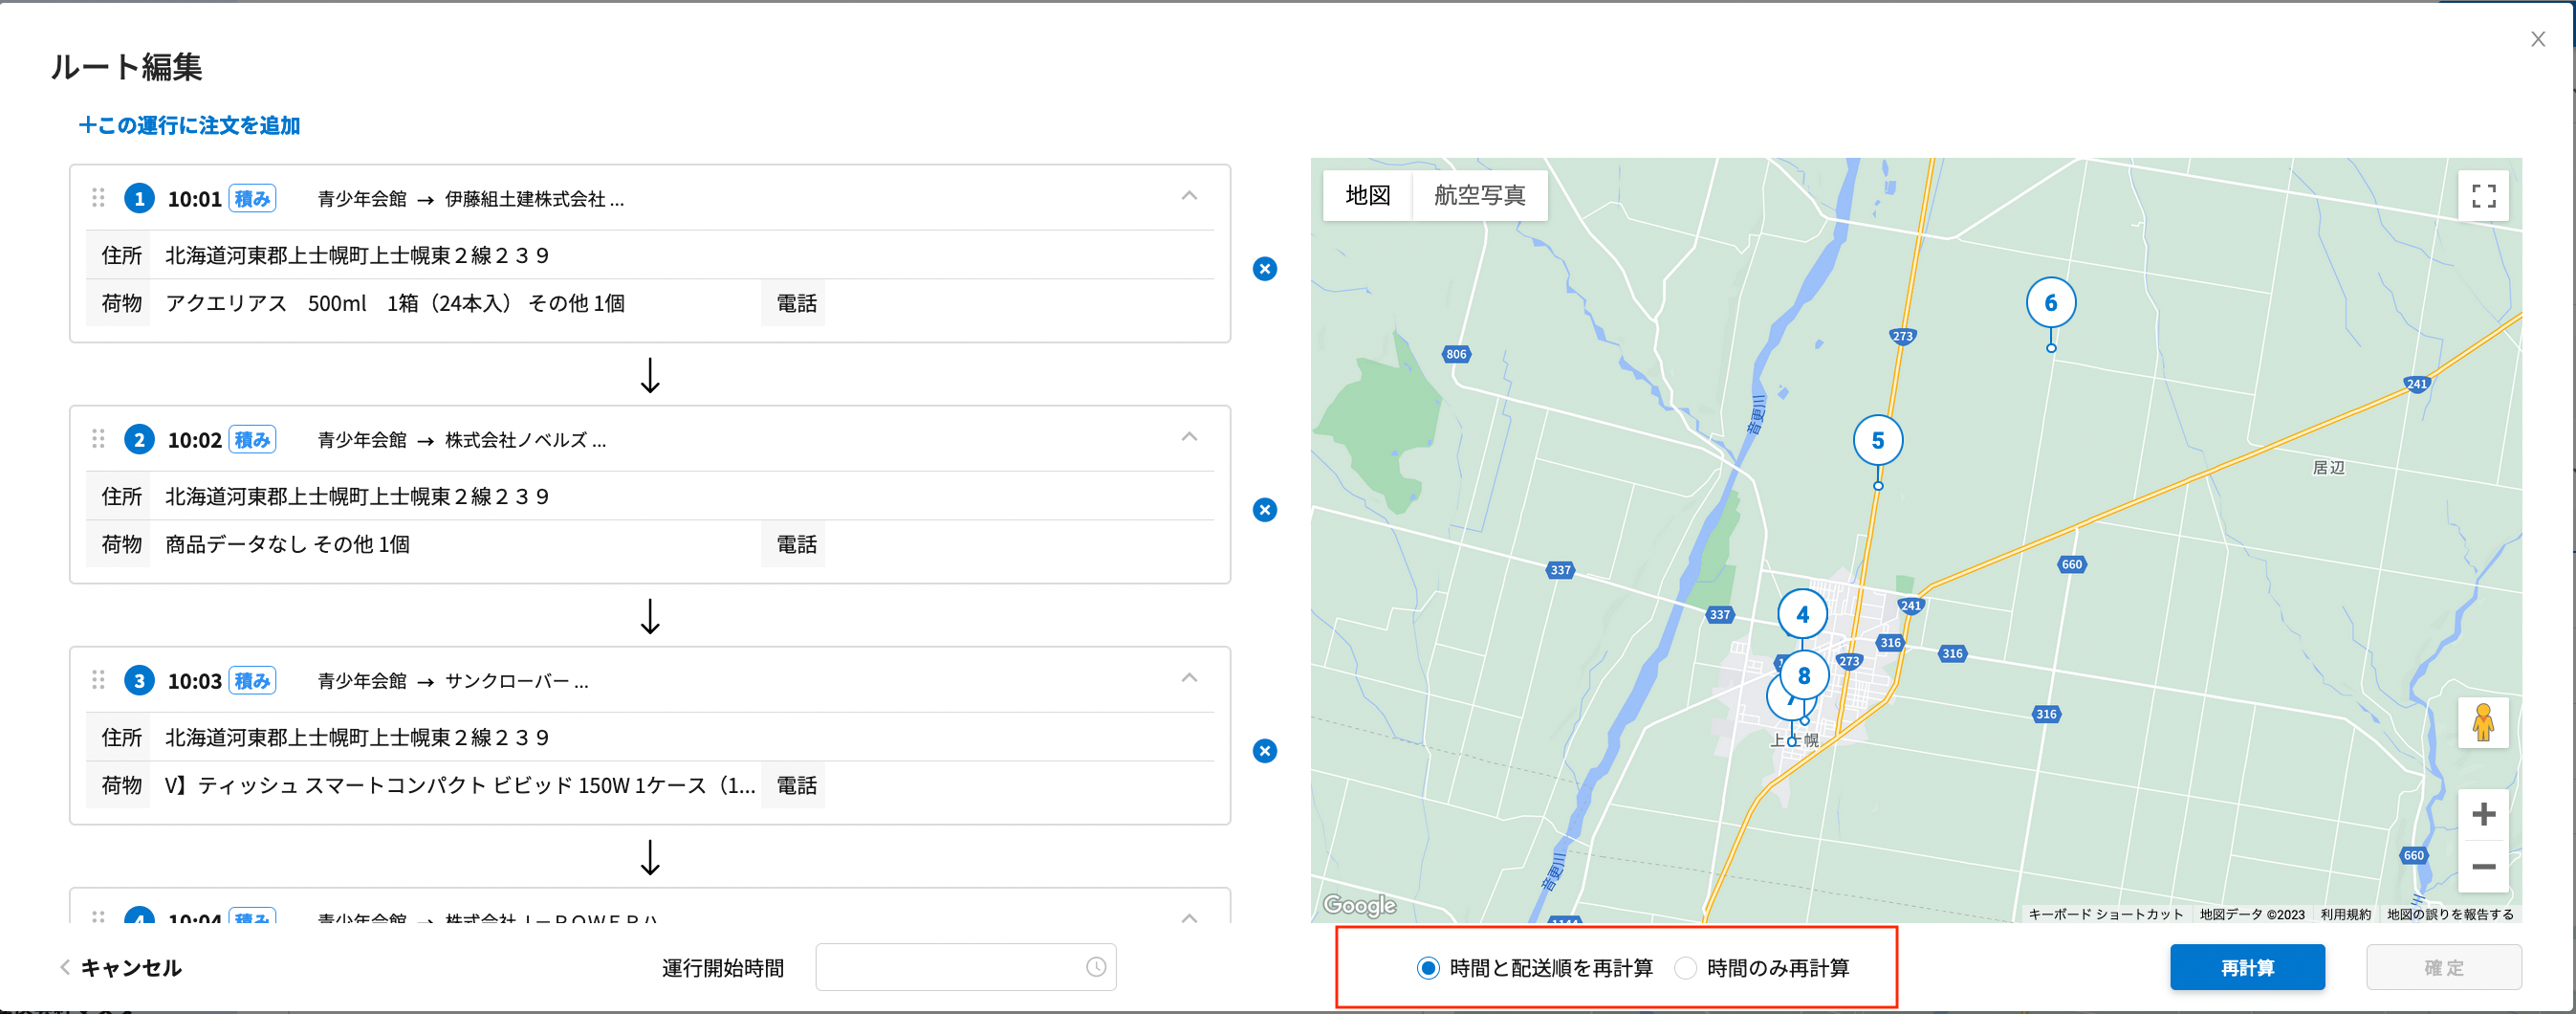The width and height of the screenshot is (2576, 1014).
Task: Click the 再計算 button
Action: tap(2247, 967)
